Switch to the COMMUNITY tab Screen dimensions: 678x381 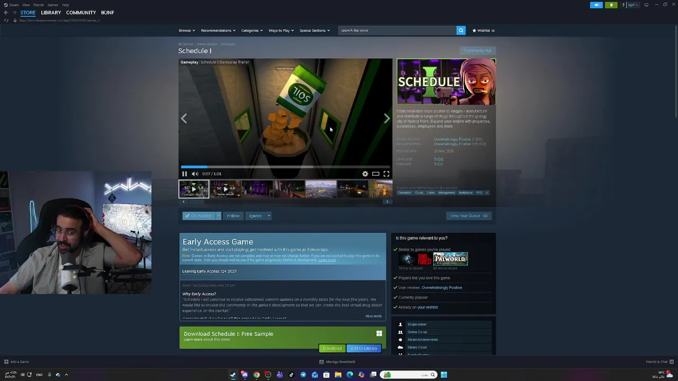[x=81, y=13]
